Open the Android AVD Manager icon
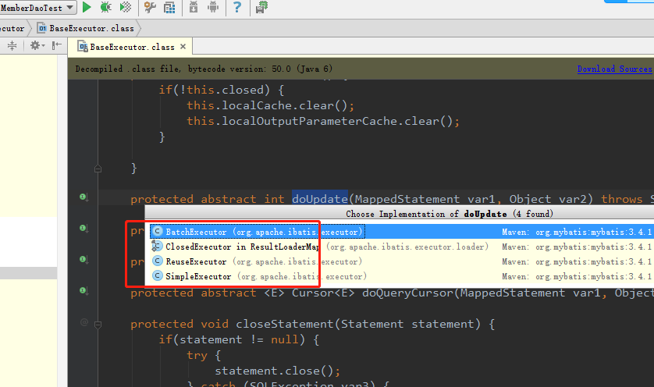The height and width of the screenshot is (387, 654). tap(213, 7)
